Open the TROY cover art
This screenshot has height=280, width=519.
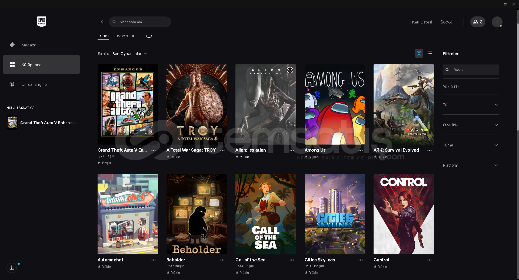(197, 104)
